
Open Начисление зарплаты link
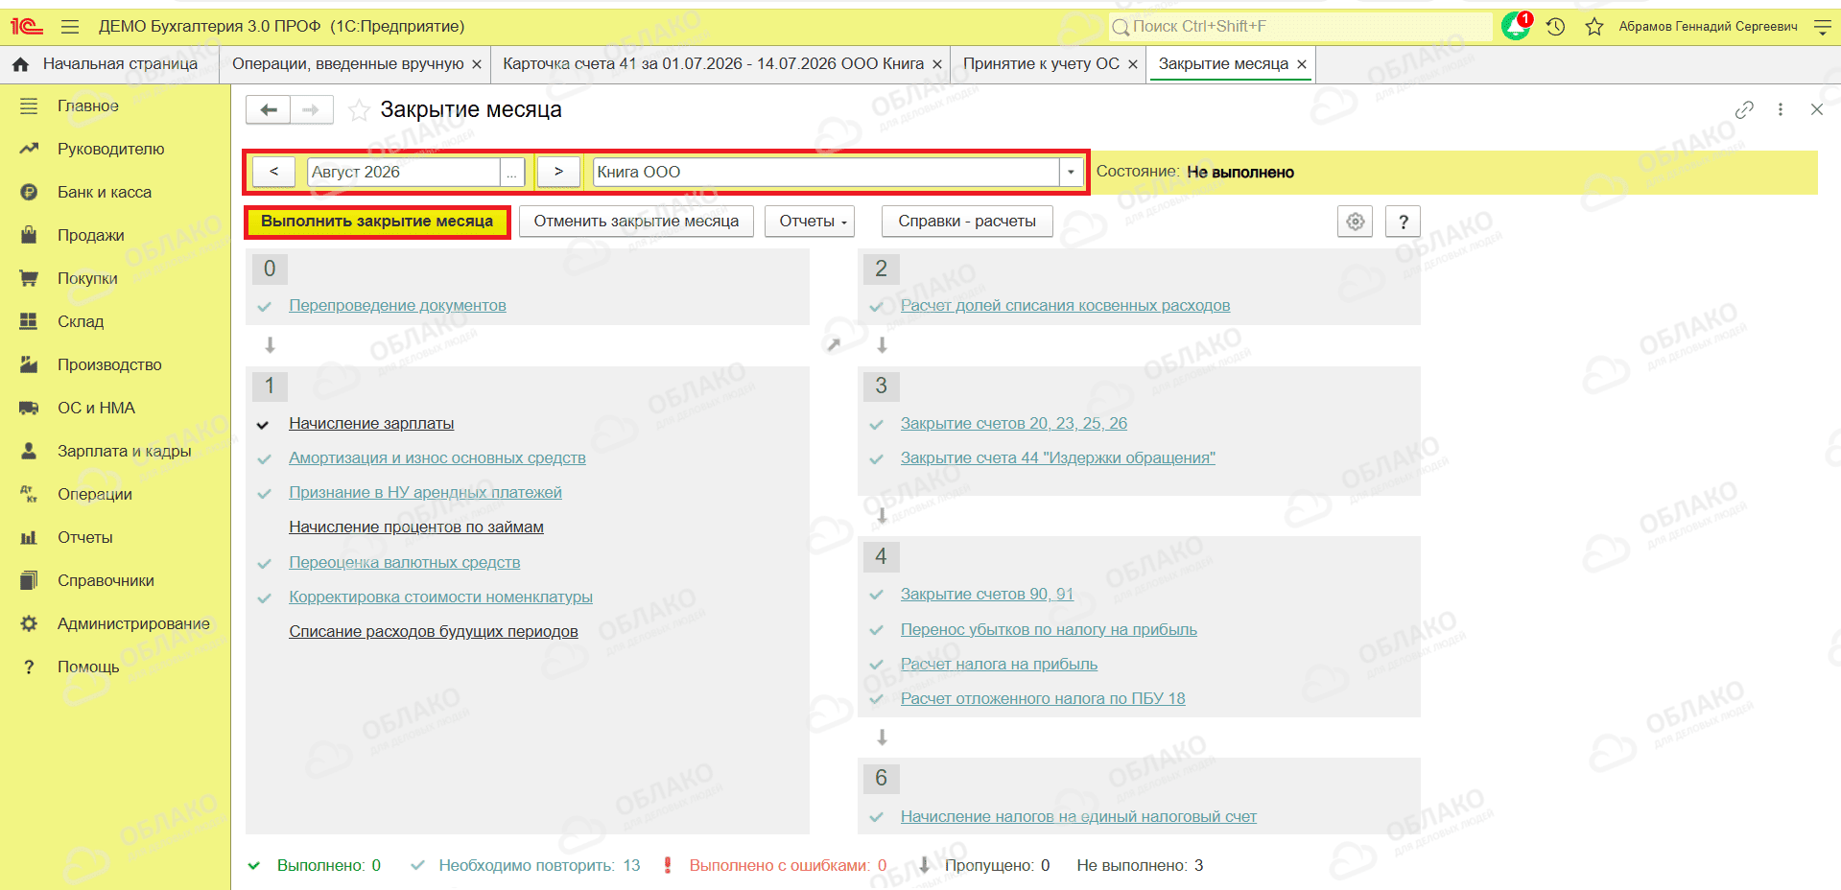point(371,424)
